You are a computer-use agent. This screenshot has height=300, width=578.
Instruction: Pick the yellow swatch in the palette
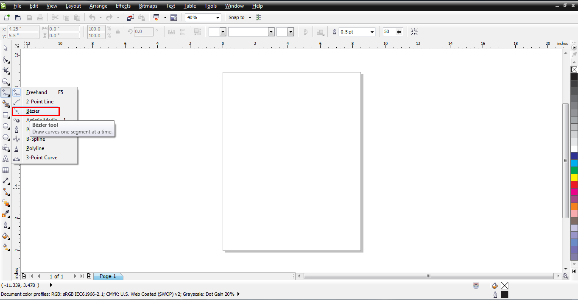point(574,178)
